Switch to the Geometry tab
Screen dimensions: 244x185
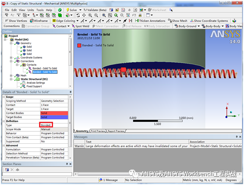(x=82, y=131)
